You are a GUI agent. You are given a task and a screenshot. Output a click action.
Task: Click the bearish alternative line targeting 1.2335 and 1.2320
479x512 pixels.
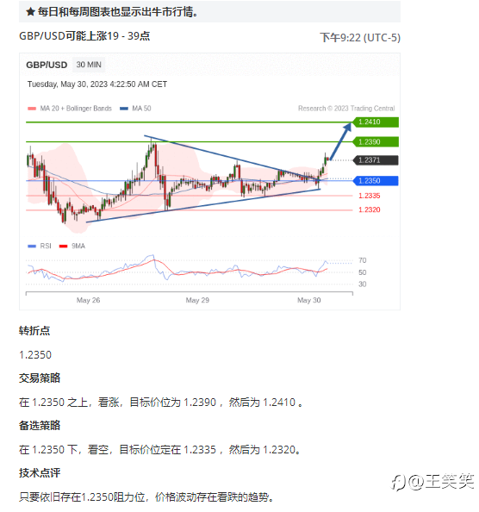point(160,450)
